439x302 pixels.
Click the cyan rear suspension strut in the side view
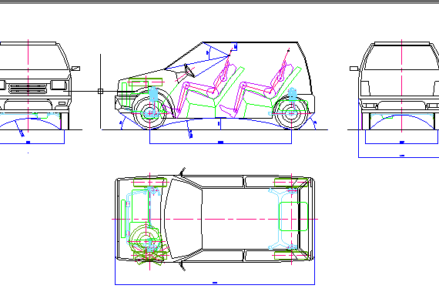pyautogui.click(x=292, y=96)
